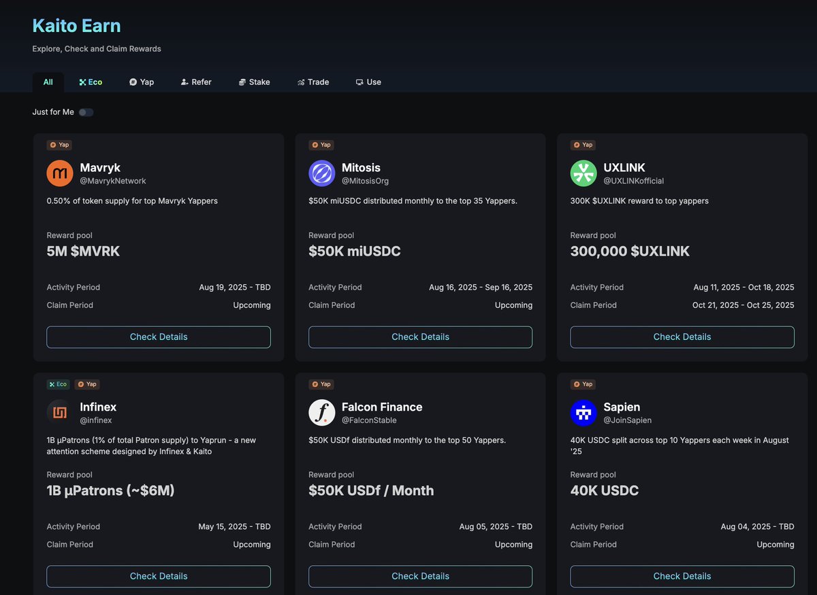The height and width of the screenshot is (595, 817).
Task: Click the Infinex logo icon
Action: click(60, 413)
